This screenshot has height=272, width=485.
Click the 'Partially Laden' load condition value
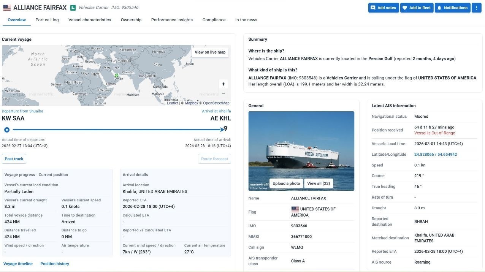[19, 191]
